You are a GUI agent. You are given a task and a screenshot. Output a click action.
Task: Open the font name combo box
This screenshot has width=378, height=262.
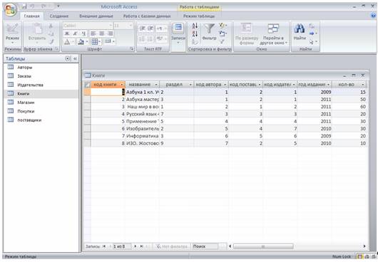[88, 26]
